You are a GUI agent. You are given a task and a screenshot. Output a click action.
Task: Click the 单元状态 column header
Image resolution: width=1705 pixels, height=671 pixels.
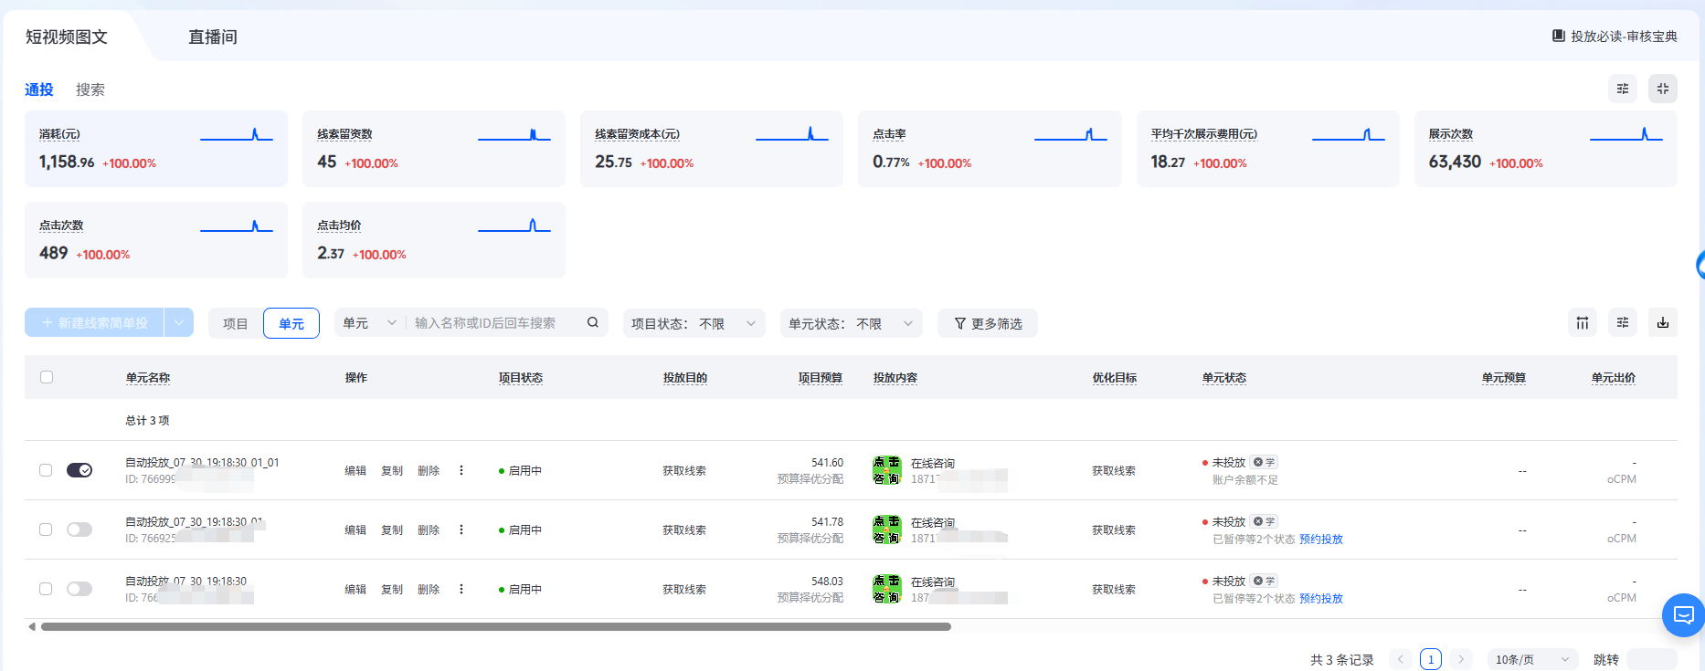[x=1224, y=377]
